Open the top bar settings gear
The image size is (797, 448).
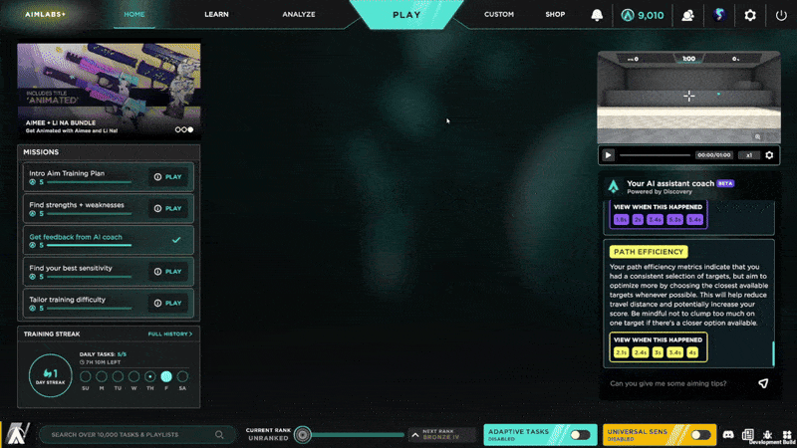pyautogui.click(x=750, y=15)
